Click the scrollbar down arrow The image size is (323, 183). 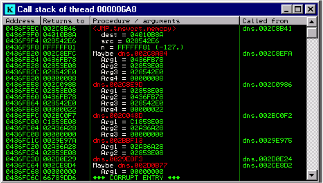point(311,175)
